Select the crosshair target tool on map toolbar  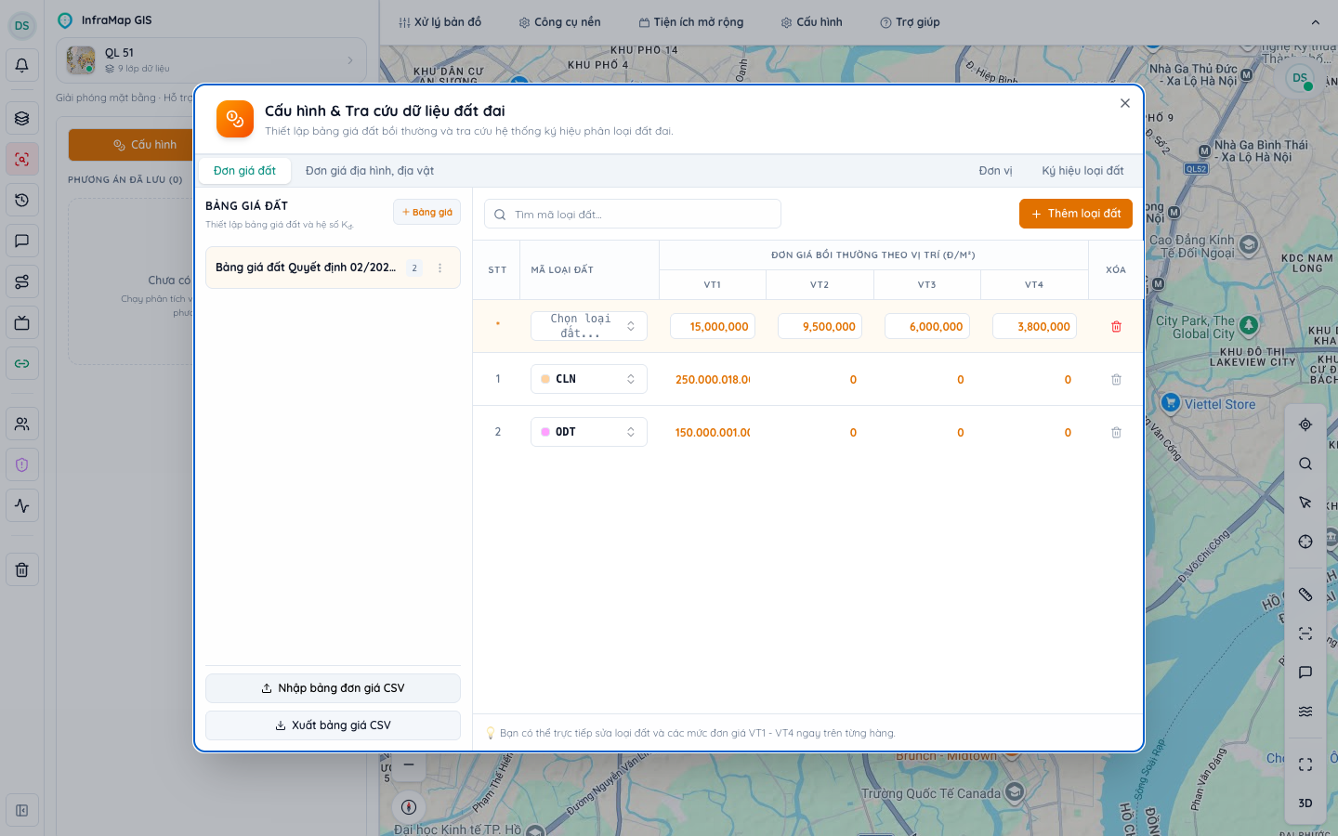(1305, 542)
